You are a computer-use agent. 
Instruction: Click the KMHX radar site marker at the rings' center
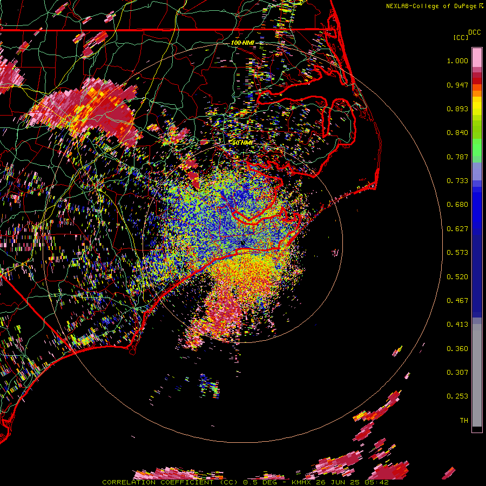pyautogui.click(x=242, y=243)
